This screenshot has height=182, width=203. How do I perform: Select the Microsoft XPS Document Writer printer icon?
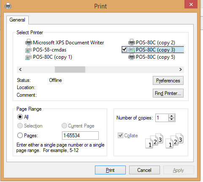tap(29, 42)
